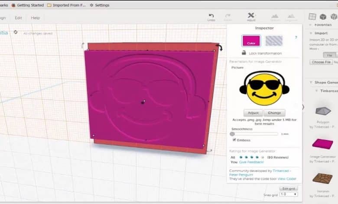Click the Smoothness slider handle

pyautogui.click(x=232, y=134)
